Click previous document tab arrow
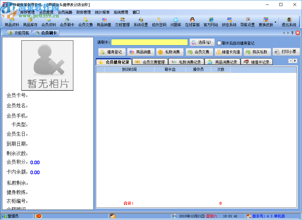 coord(284,33)
